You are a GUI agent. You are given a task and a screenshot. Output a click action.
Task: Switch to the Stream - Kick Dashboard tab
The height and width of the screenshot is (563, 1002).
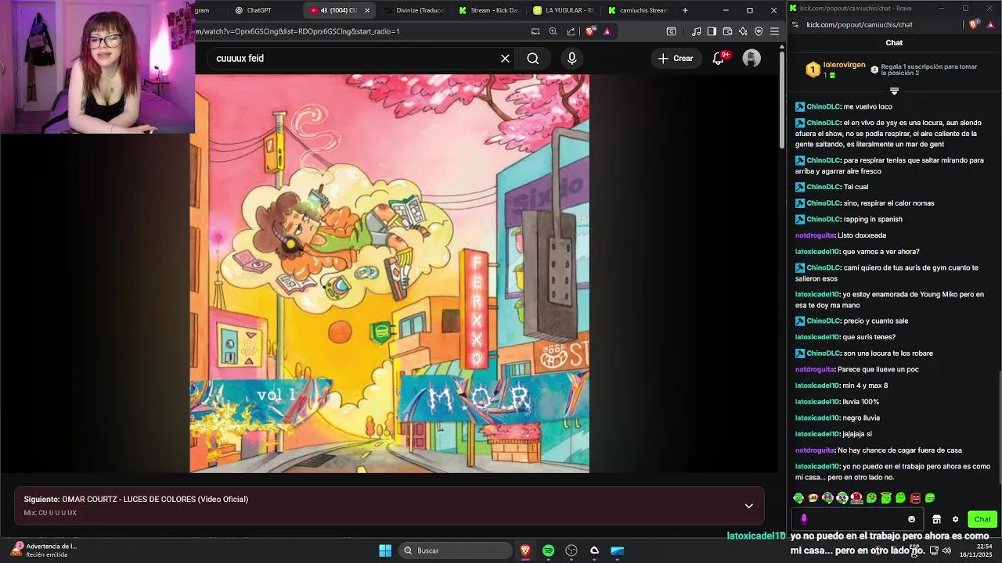coord(489,10)
